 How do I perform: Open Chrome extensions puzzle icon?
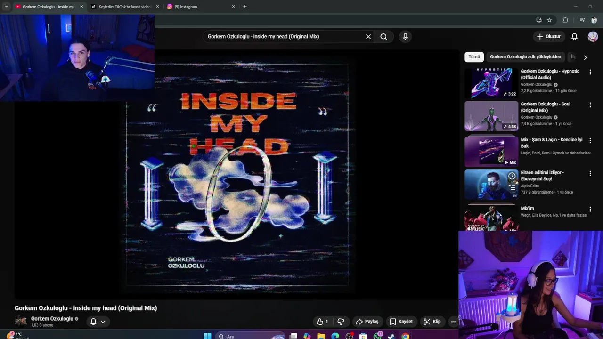565,20
